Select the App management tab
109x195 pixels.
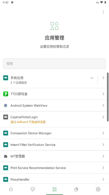pos(54,189)
